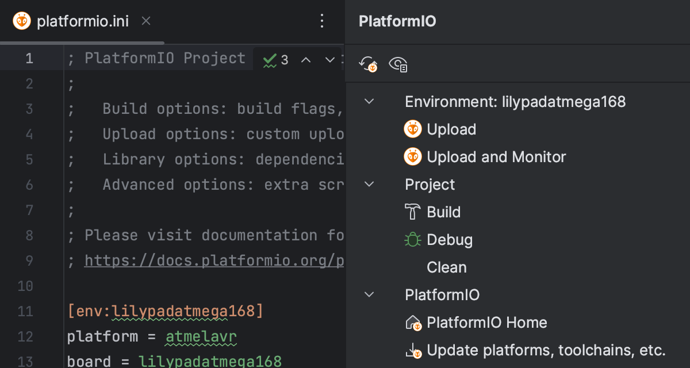Click the Upload and Monitor icon

[412, 157]
